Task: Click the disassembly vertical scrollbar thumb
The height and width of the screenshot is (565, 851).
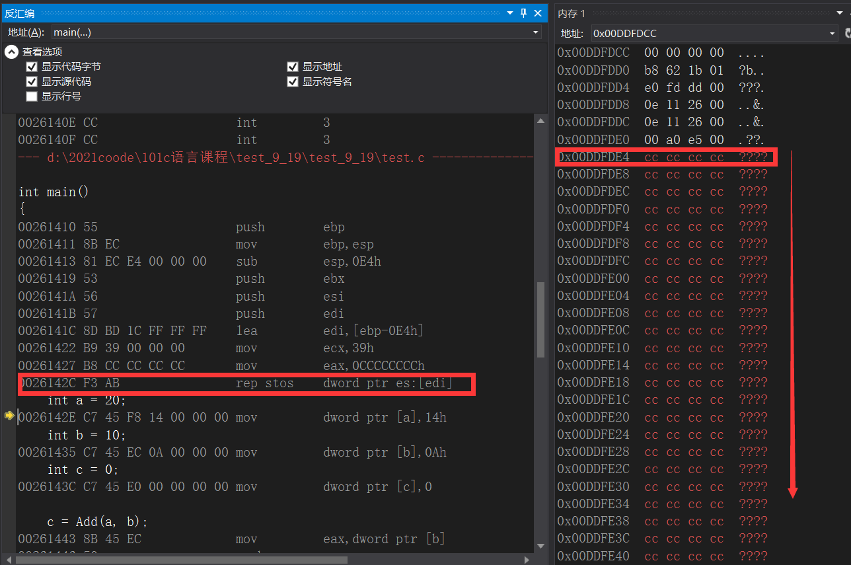Action: tap(540, 320)
